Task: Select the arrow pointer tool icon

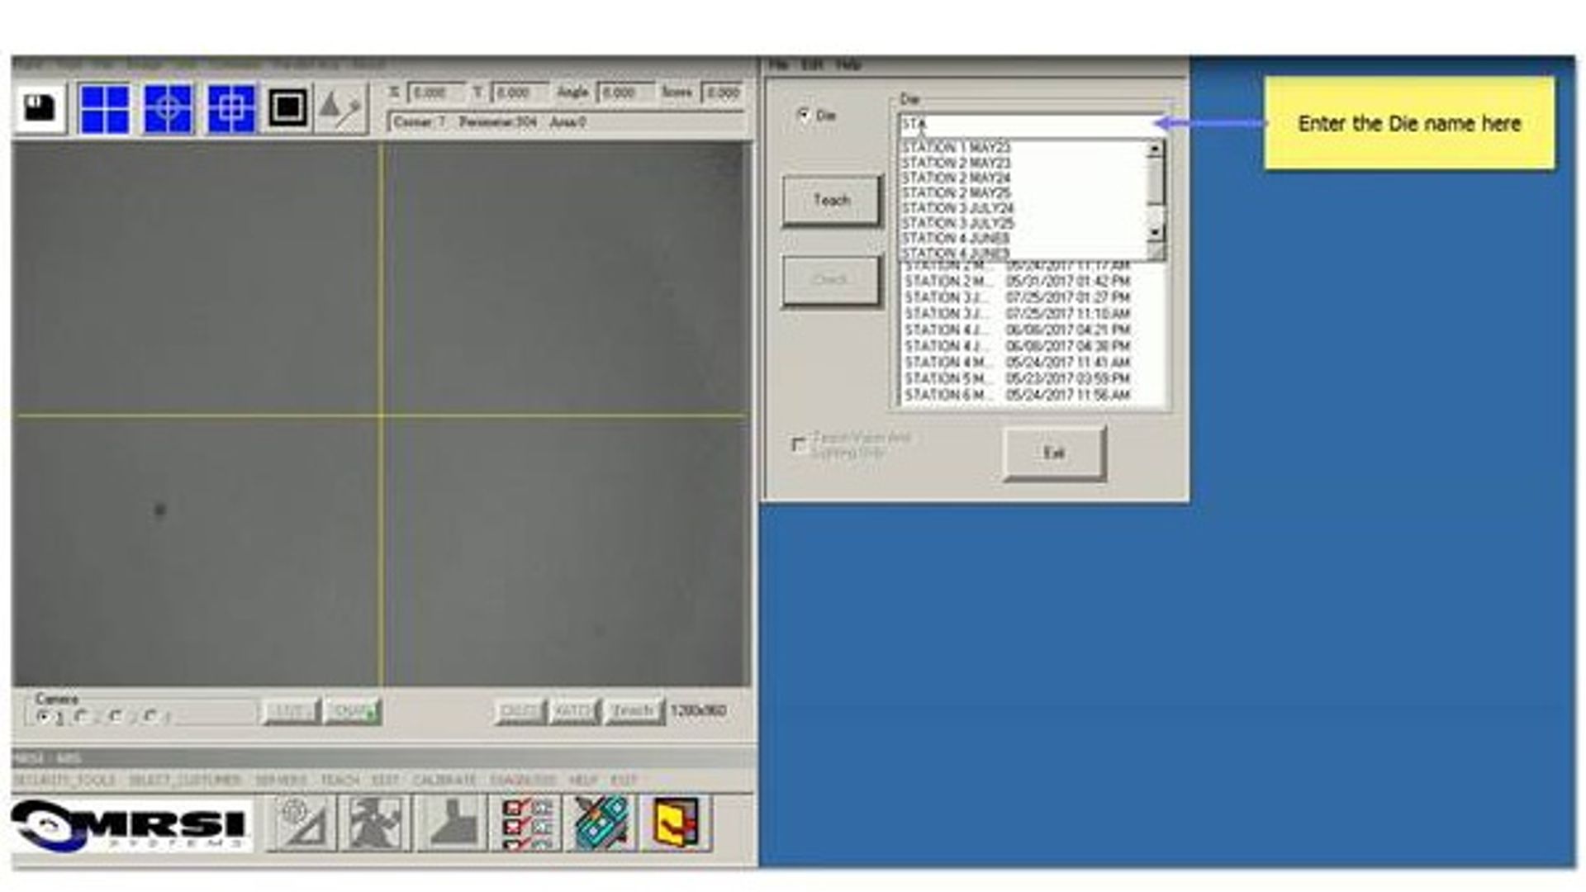Action: pyautogui.click(x=341, y=108)
